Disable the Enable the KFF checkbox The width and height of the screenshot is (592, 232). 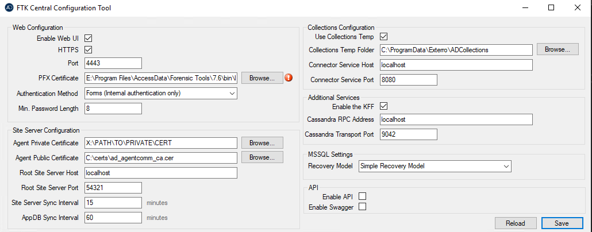click(x=383, y=106)
